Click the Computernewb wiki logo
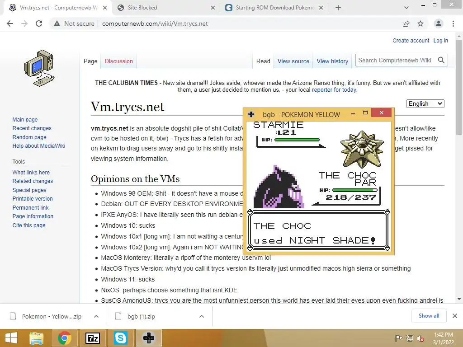The height and width of the screenshot is (347, 463). coord(40,68)
